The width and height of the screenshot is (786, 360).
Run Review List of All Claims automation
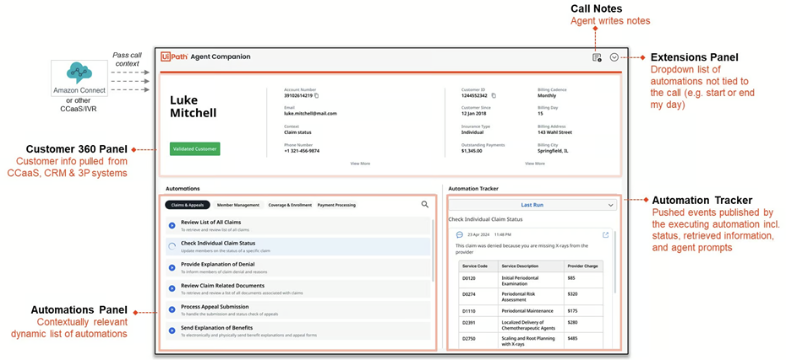(172, 225)
